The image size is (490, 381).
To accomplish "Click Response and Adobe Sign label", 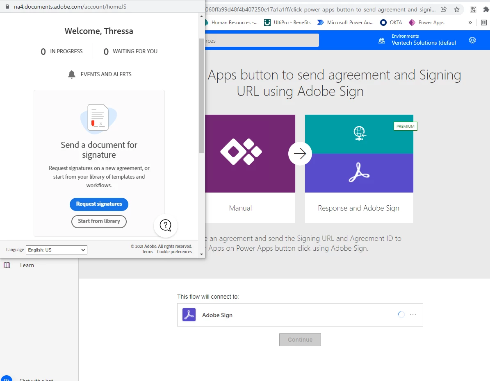I will (358, 208).
